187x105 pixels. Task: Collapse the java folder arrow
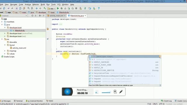click(2, 24)
